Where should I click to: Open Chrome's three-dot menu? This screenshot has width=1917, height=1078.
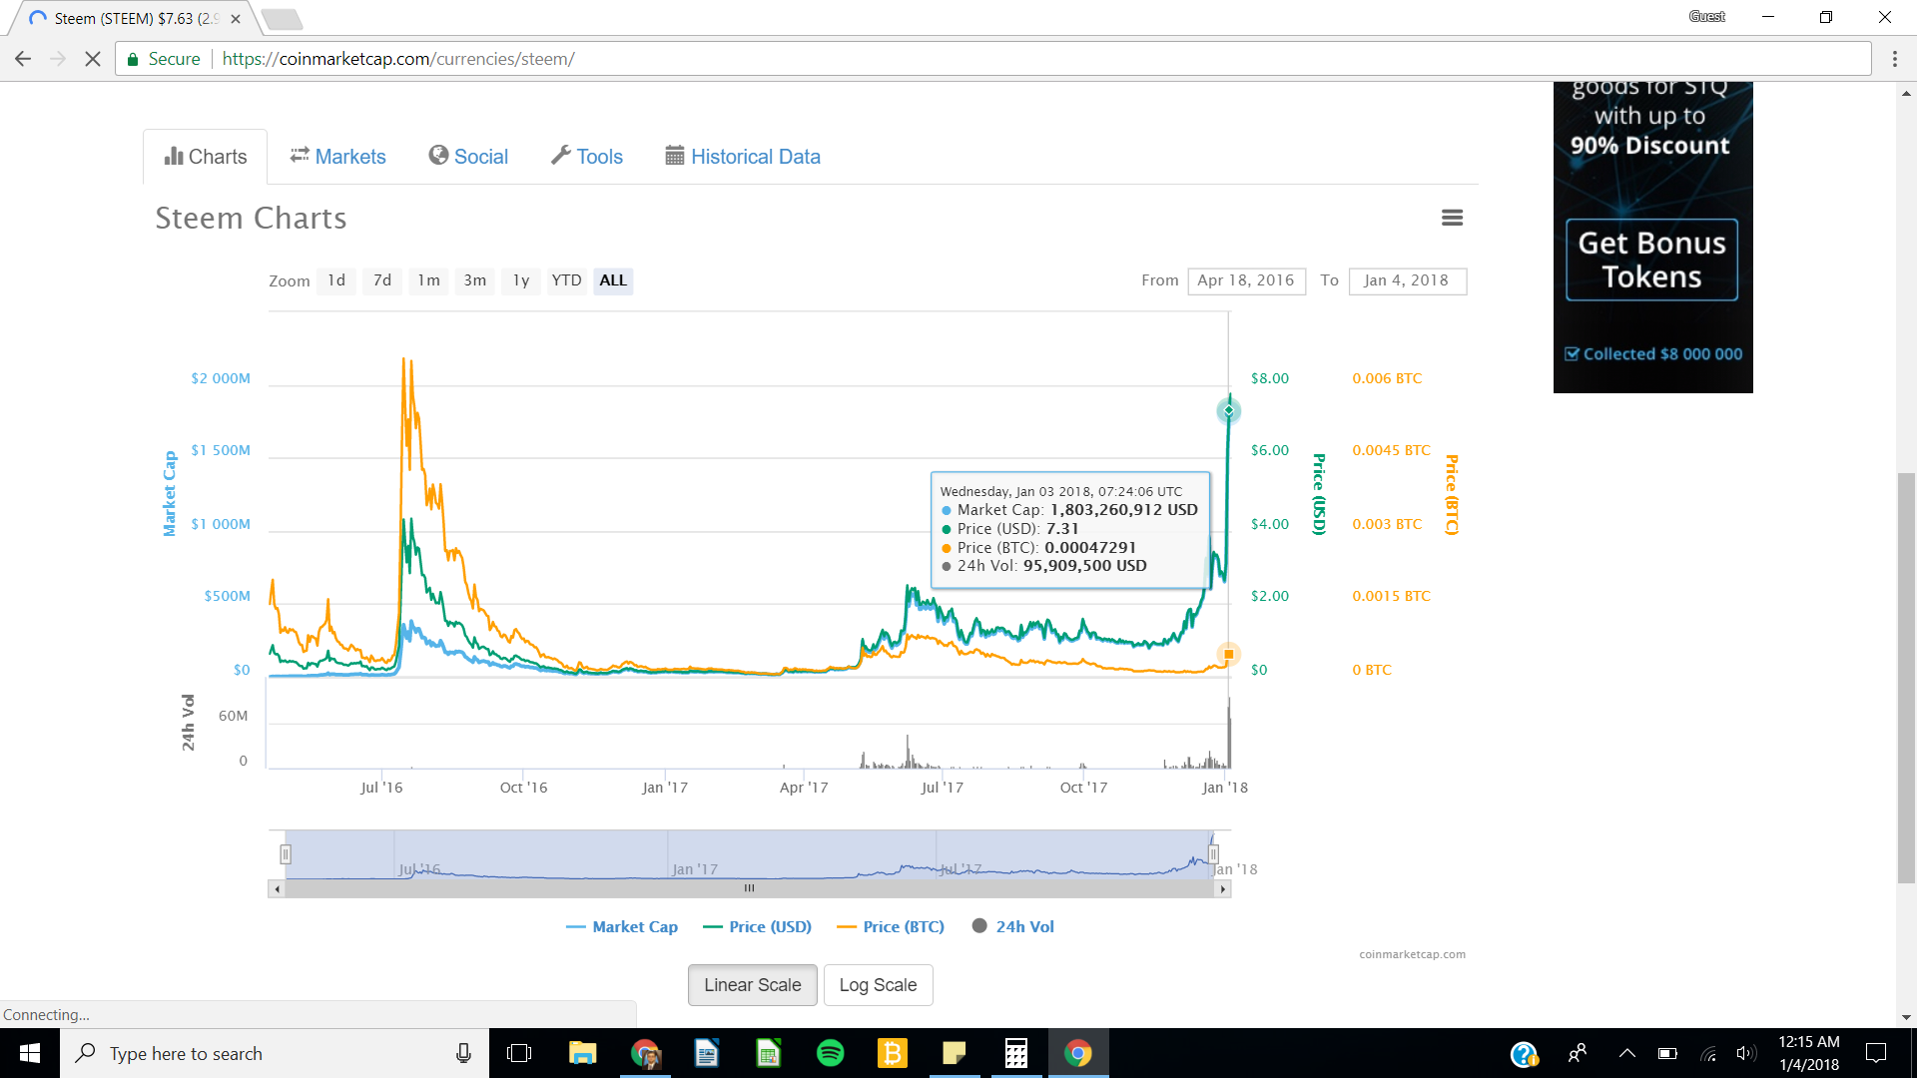coord(1894,59)
